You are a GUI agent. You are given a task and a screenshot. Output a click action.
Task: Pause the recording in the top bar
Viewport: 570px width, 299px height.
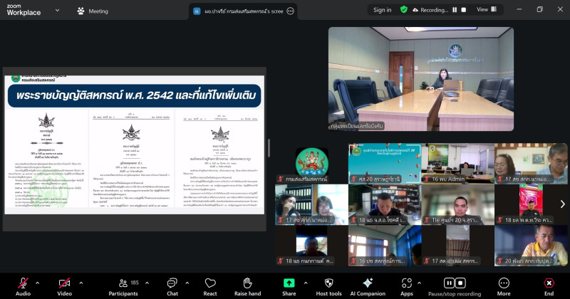[455, 10]
